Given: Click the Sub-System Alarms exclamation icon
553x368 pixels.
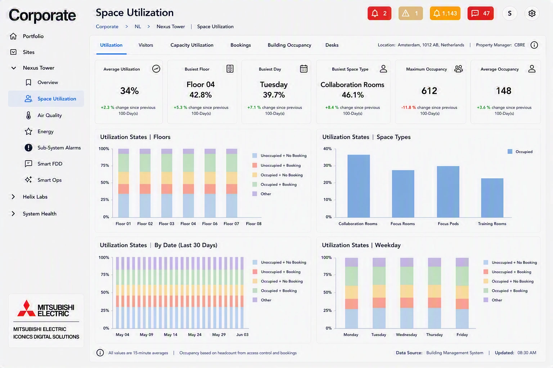Looking at the screenshot, I should [x=28, y=148].
